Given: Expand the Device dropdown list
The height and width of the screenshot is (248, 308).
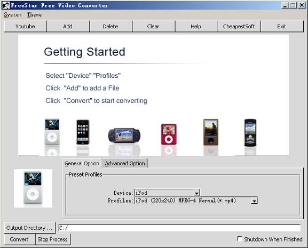Looking at the screenshot, I should (196, 193).
